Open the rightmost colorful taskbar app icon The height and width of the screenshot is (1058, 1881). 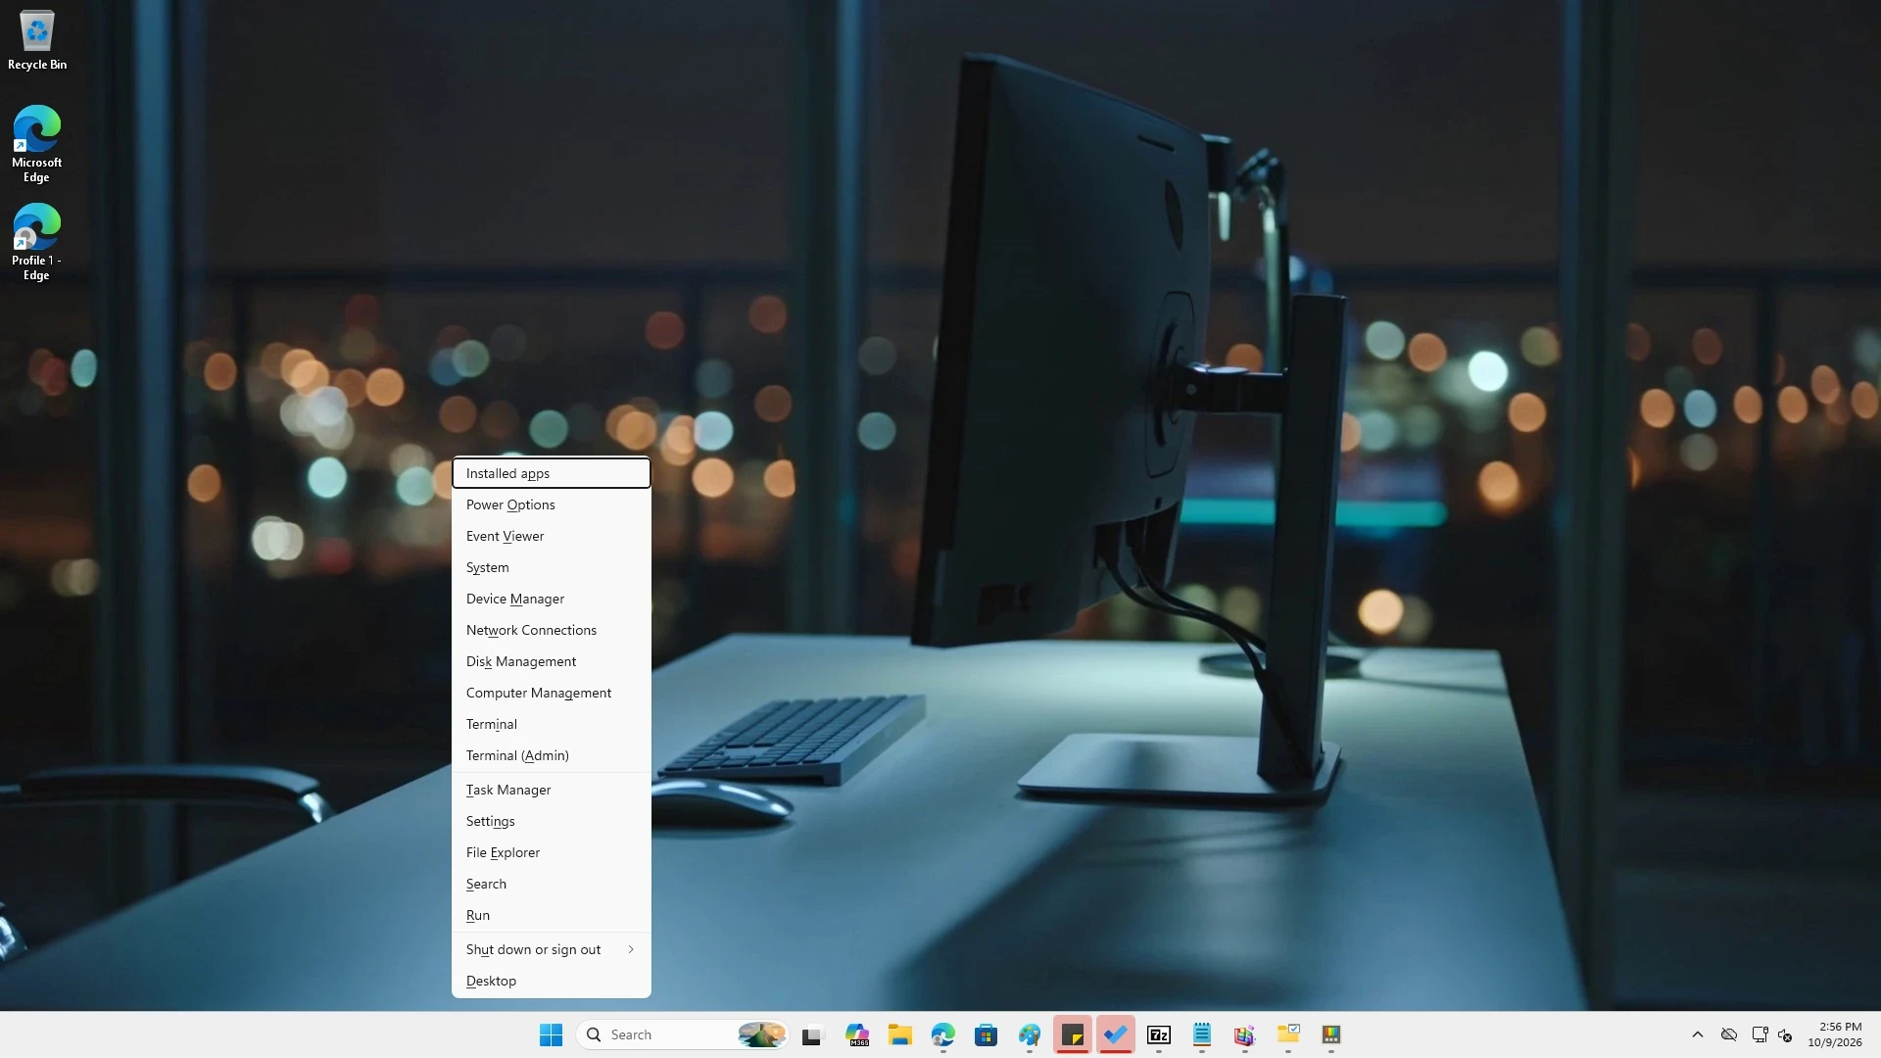point(1331,1034)
